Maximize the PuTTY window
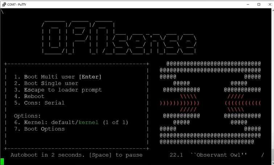274x165 pixels. click(259, 4)
